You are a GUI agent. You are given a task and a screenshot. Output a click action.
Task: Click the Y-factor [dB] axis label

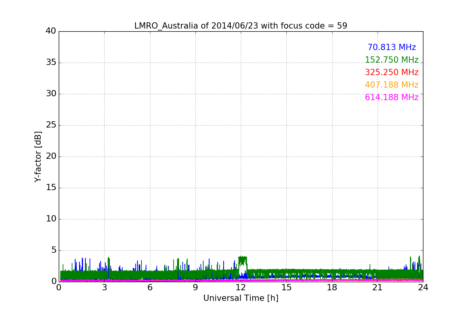(38, 156)
